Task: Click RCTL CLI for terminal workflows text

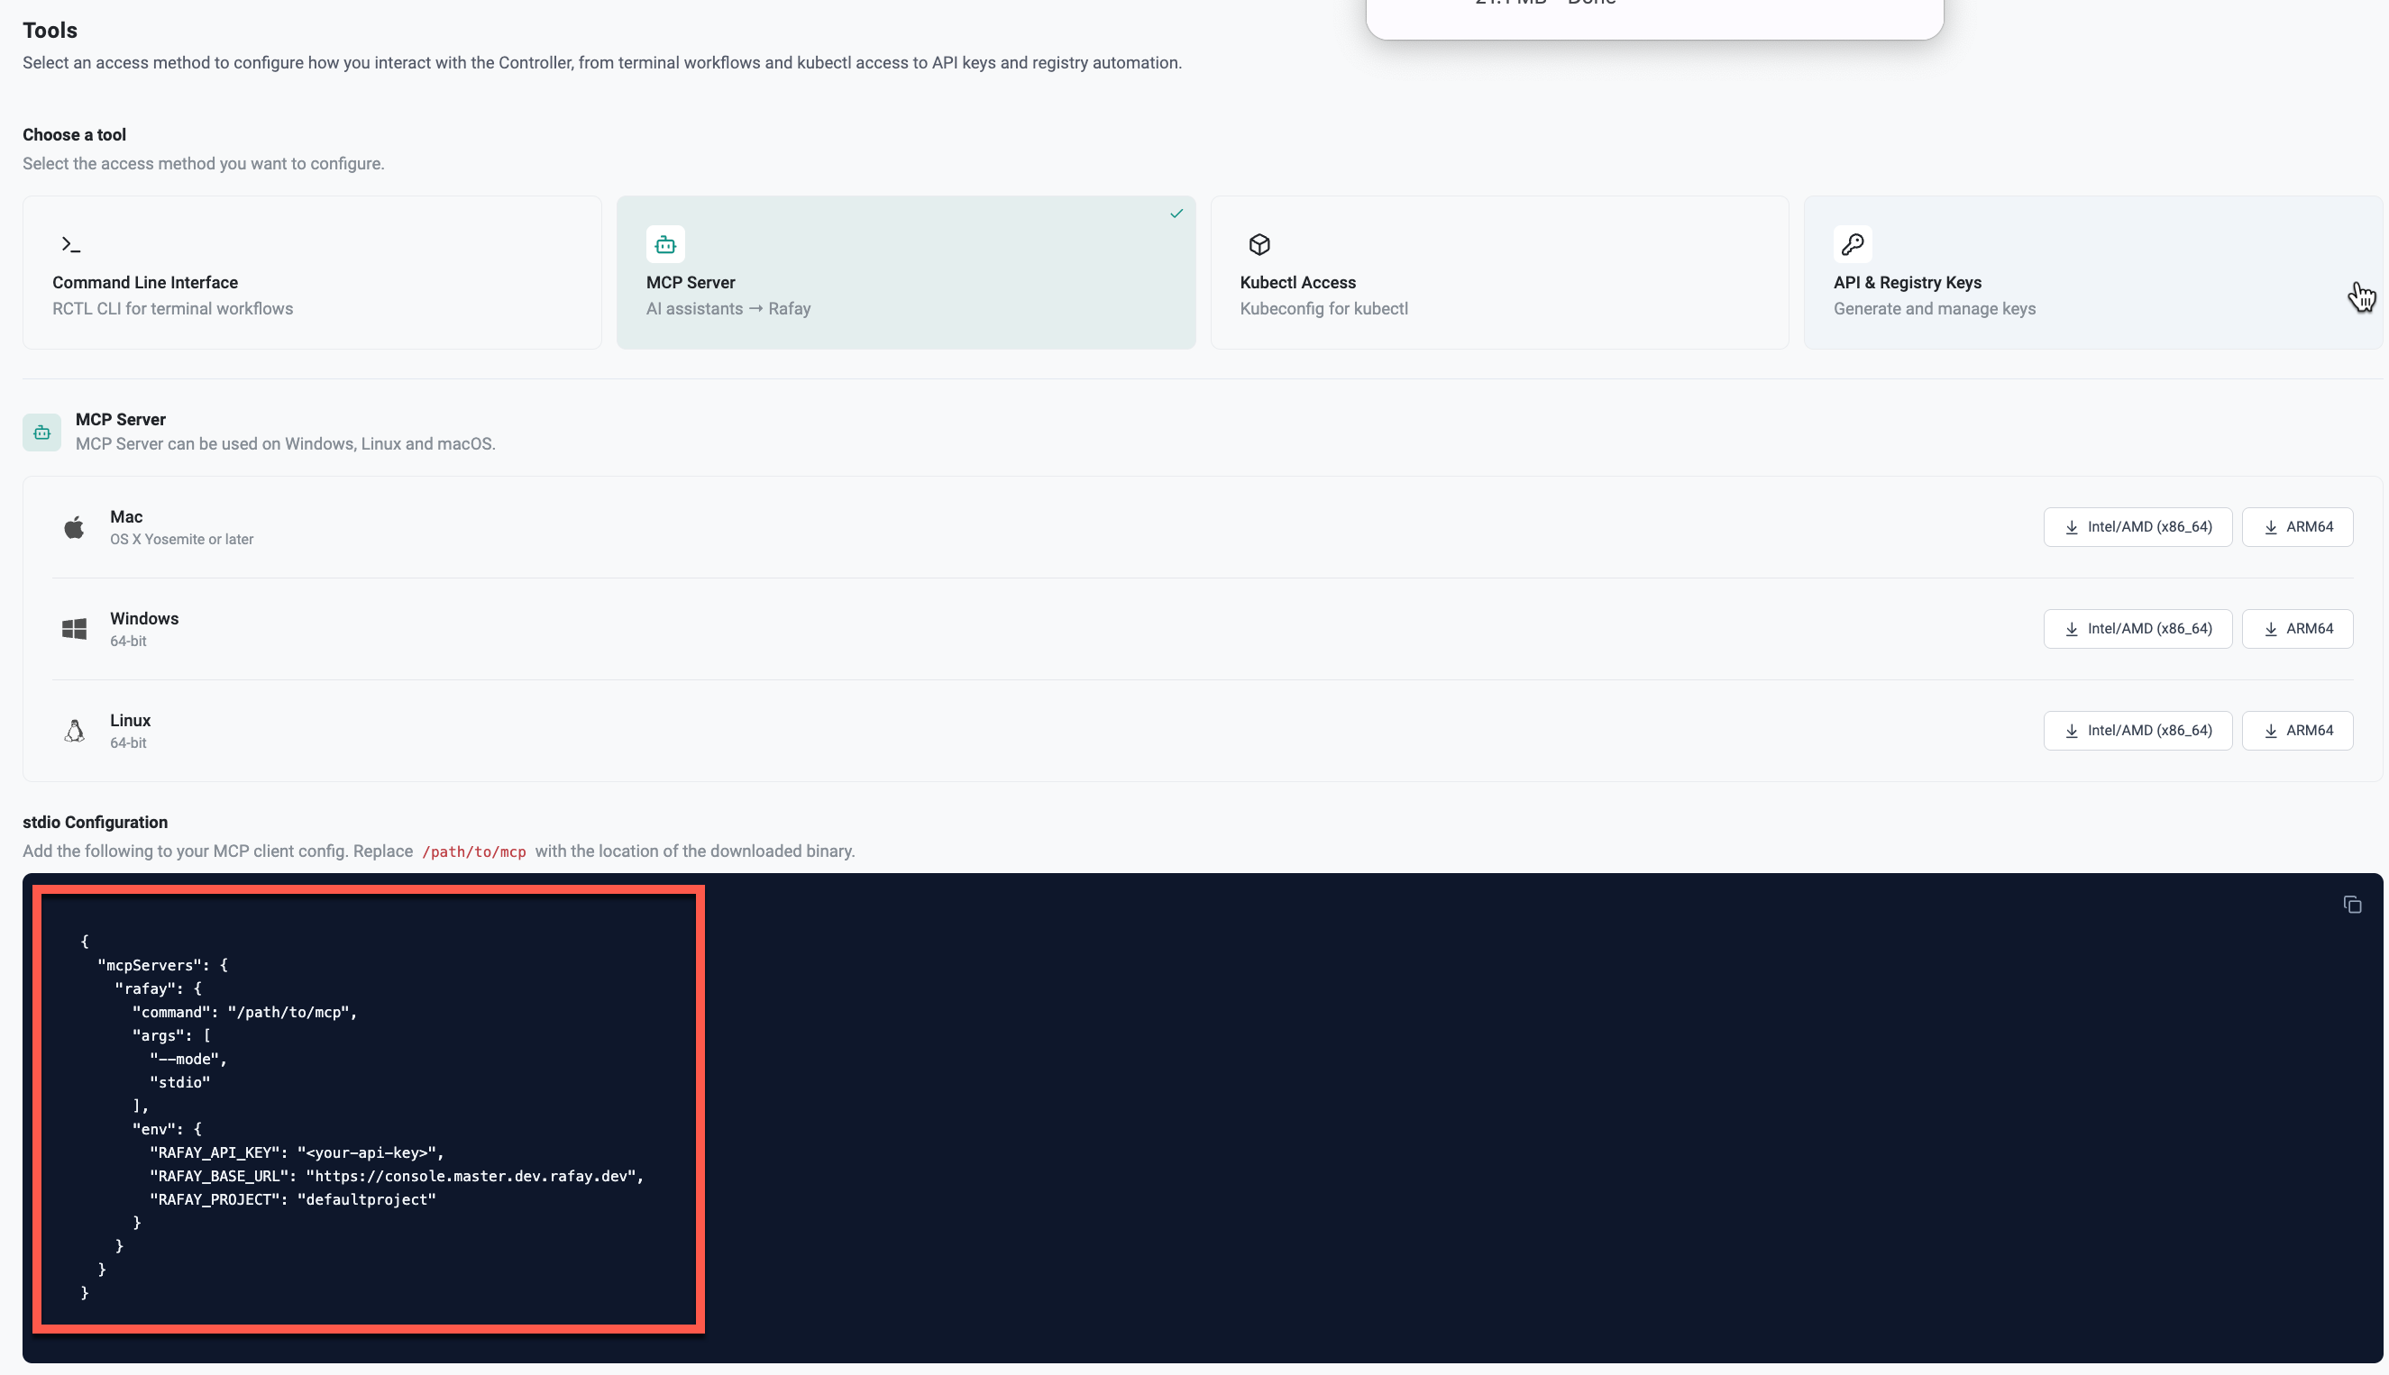Action: tap(173, 309)
